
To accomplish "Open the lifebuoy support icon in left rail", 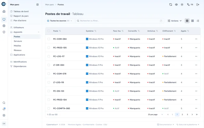I will [4, 26].
